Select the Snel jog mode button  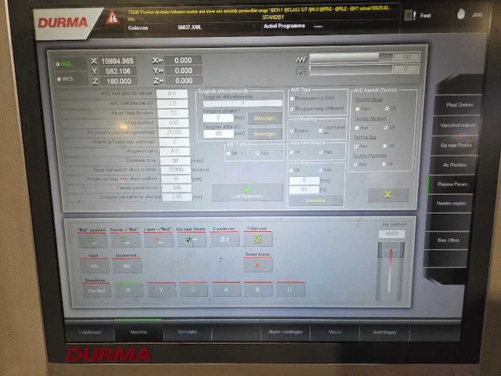click(x=94, y=266)
